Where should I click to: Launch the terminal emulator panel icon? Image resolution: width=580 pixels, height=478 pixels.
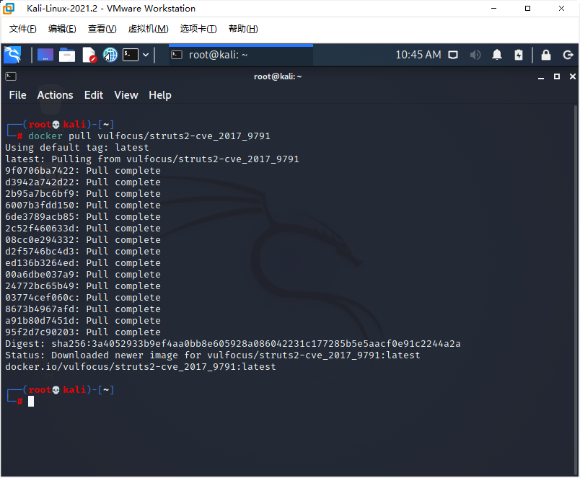tap(131, 55)
